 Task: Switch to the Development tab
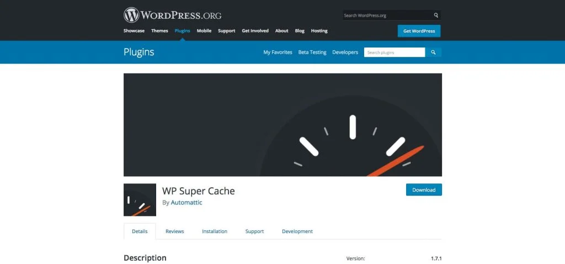click(x=297, y=231)
